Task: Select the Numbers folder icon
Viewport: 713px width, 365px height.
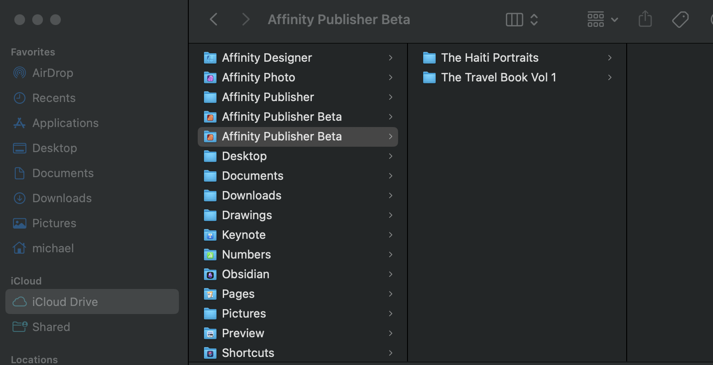Action: coord(210,255)
